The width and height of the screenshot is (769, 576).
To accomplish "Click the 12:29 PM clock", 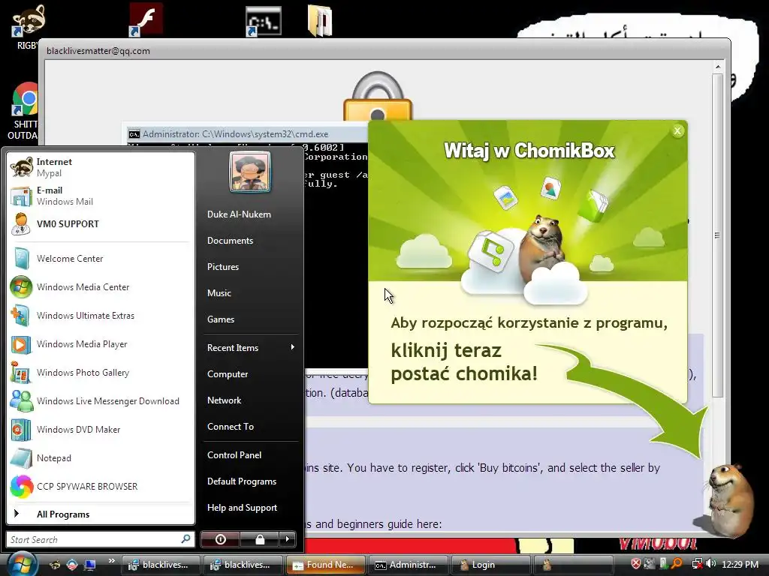I will click(x=740, y=565).
